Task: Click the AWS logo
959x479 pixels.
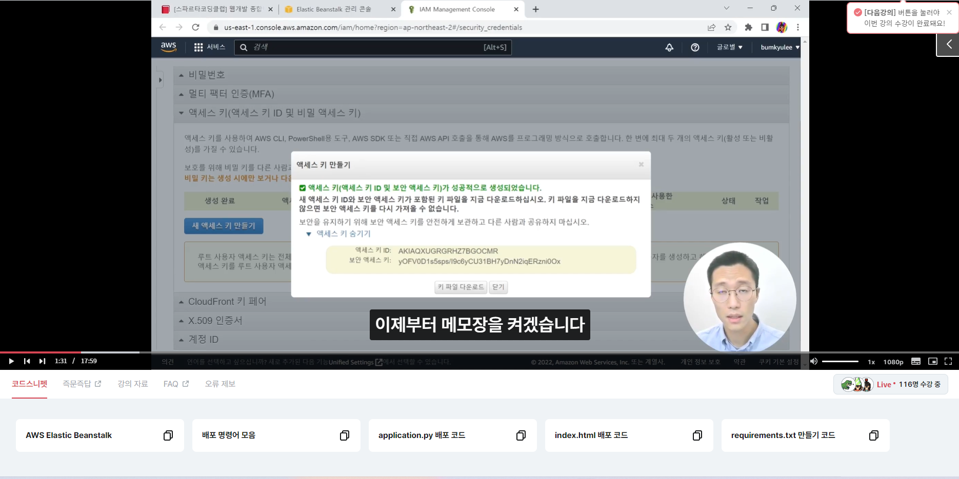Action: (x=169, y=47)
